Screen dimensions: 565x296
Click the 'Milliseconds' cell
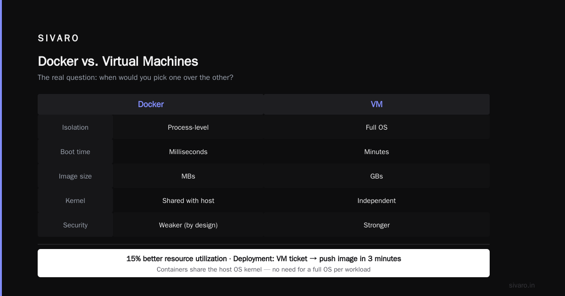188,152
